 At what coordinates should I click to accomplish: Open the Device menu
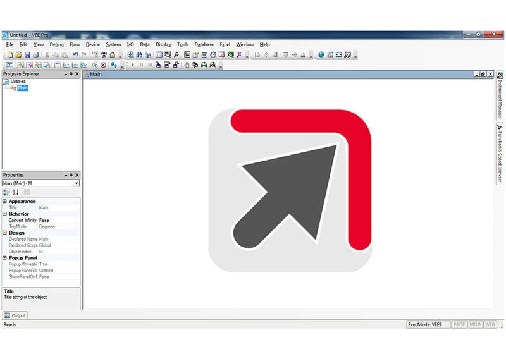(92, 44)
